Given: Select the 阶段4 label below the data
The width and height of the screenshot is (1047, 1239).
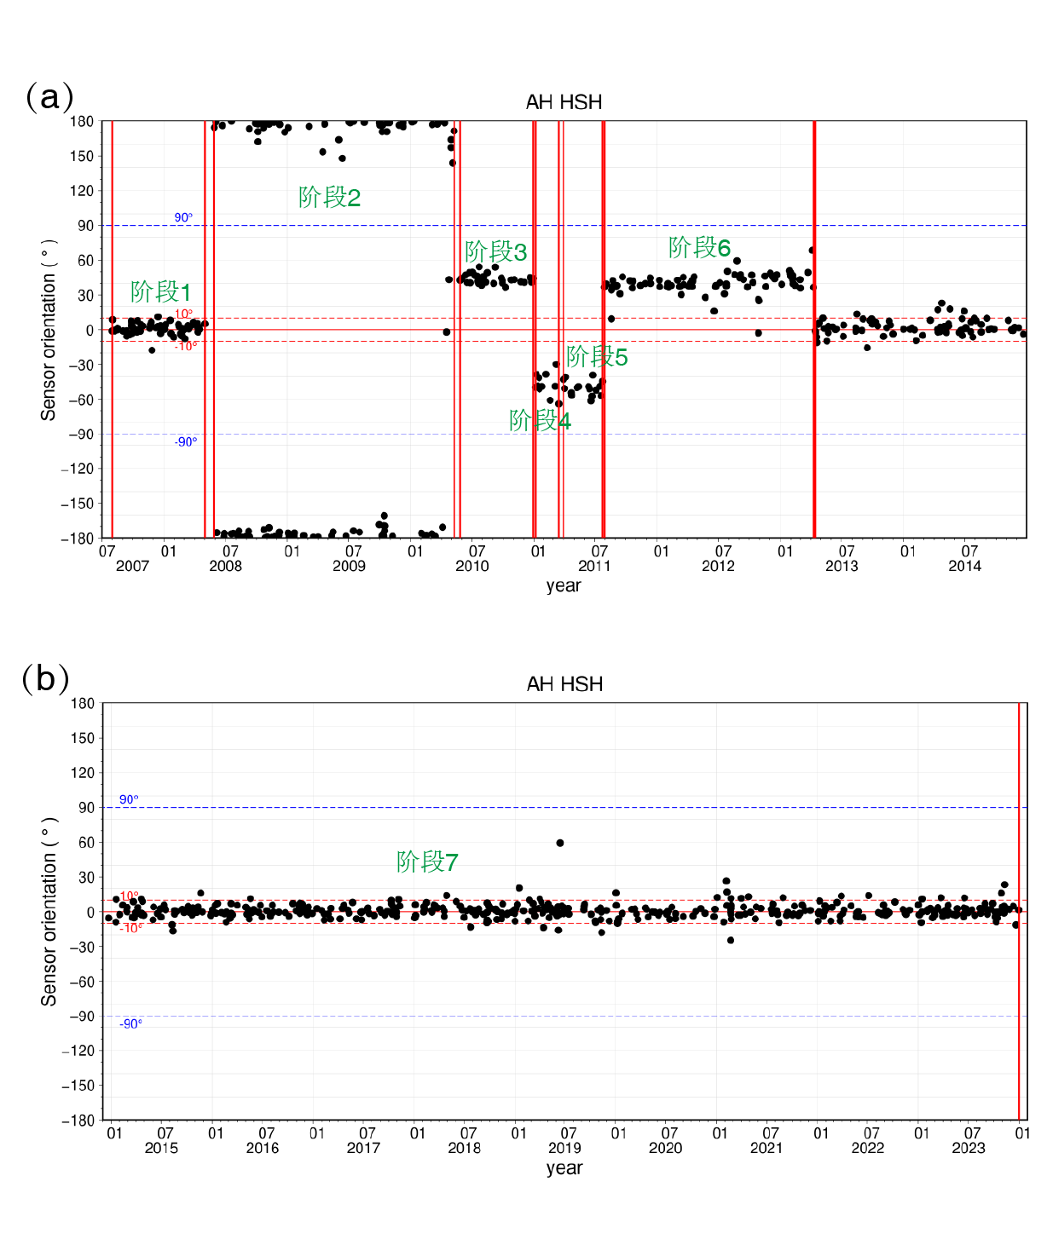Looking at the screenshot, I should [x=540, y=421].
